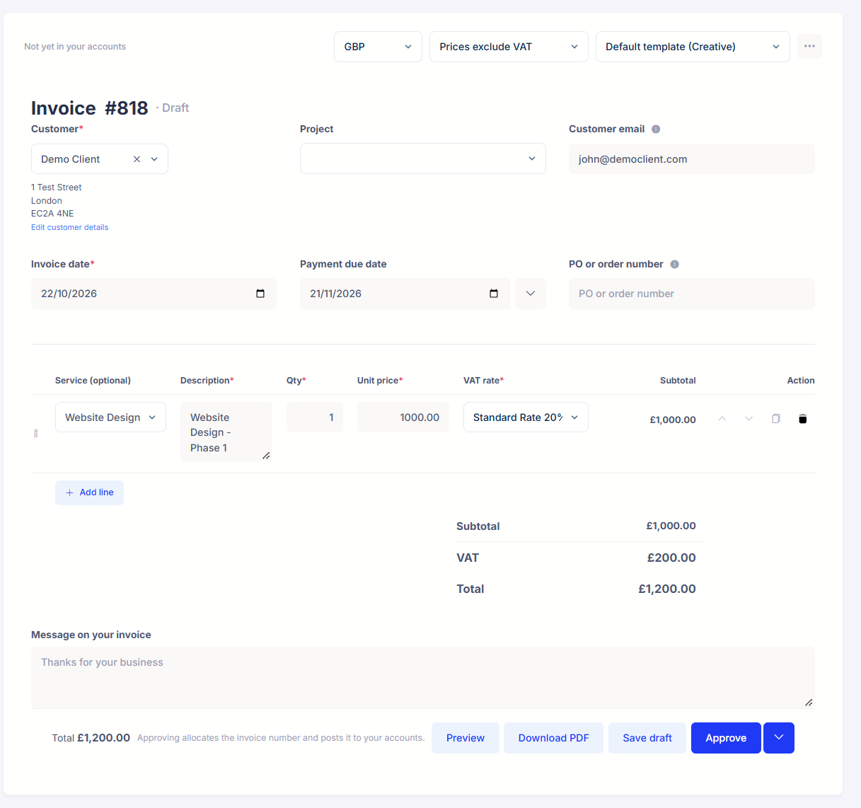
Task: Click the Payment due date field
Action: 405,294
